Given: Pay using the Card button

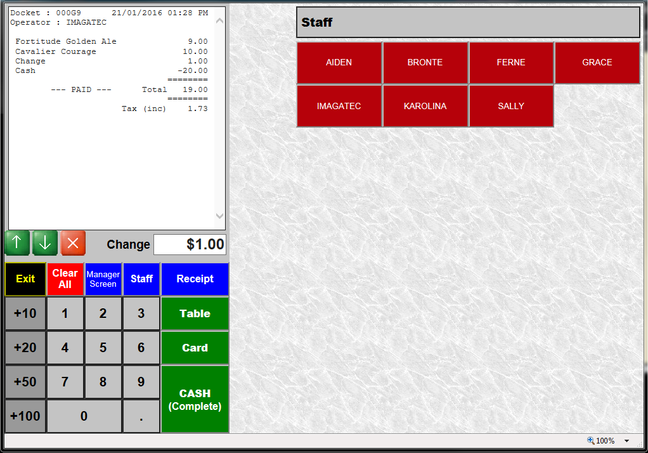Looking at the screenshot, I should point(195,348).
